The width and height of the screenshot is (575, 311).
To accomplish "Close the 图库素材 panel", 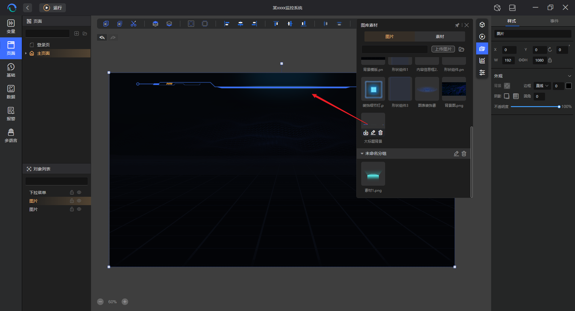I will coord(467,25).
